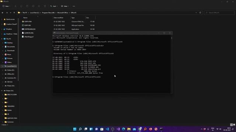Open the Sort menu in the toolbar
This screenshot has height=132, width=236.
pyautogui.click(x=54, y=6)
